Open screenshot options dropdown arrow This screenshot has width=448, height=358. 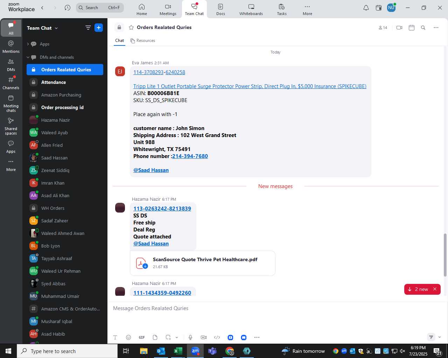click(177, 337)
